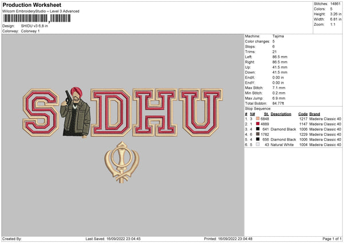Click the 'Stop Sequence:' heading
344x243 pixels.
[x=258, y=108]
